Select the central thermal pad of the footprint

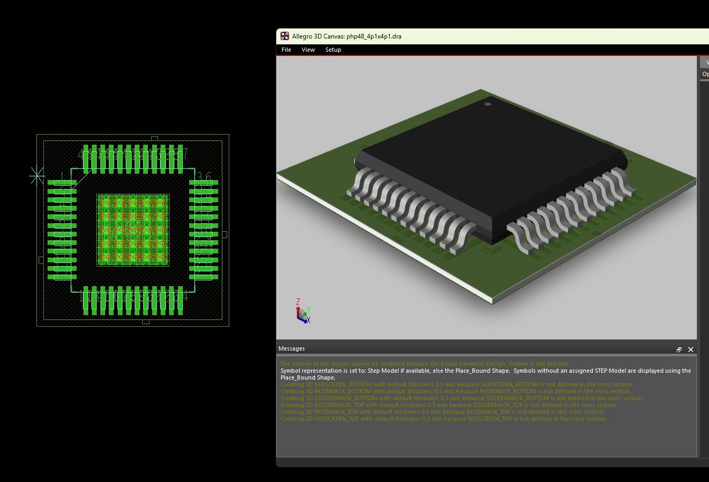(x=133, y=230)
